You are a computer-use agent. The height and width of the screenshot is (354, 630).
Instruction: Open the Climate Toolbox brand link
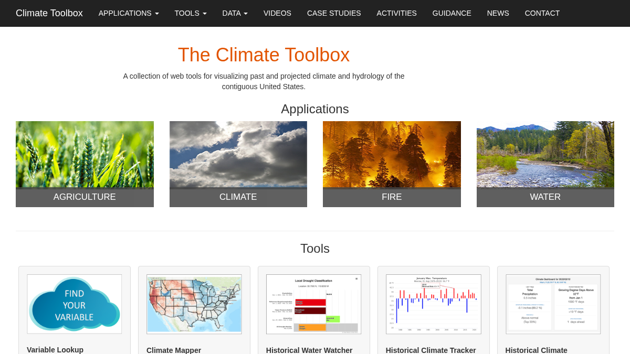pos(49,13)
